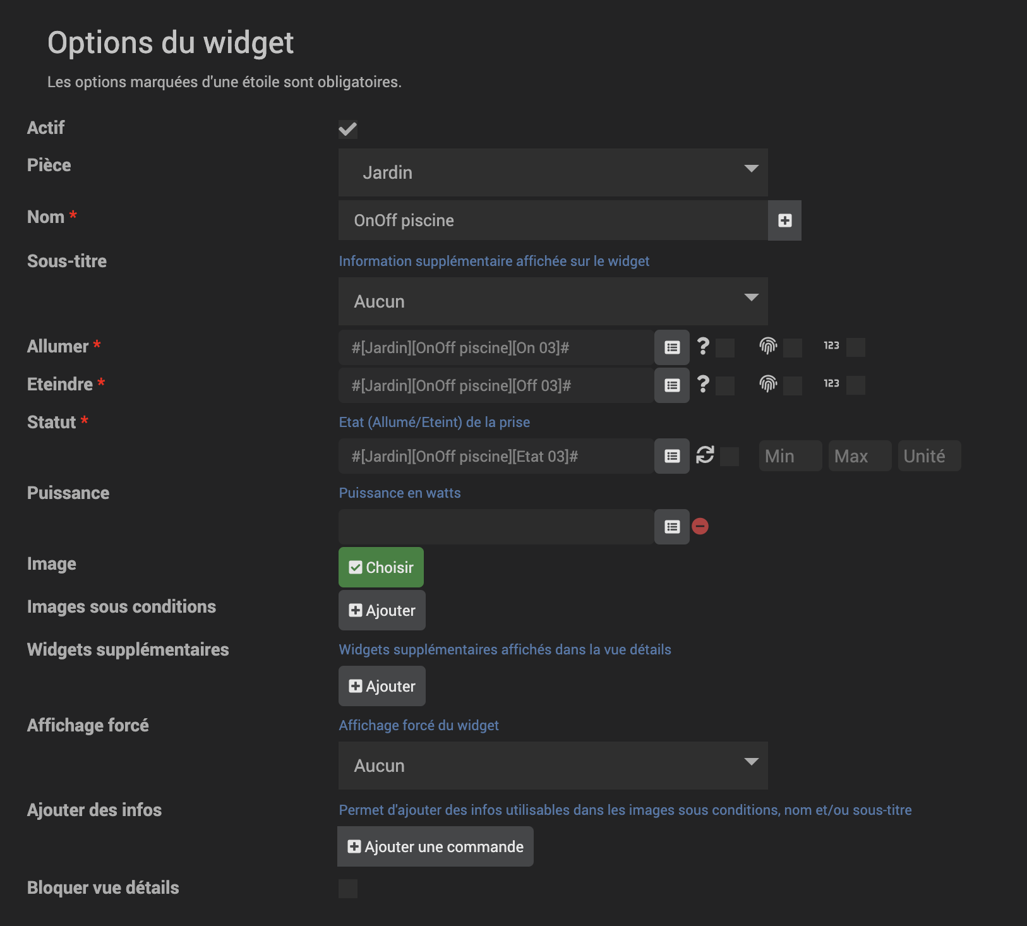Viewport: 1027px width, 926px height.
Task: Open the Pièce dropdown showing Jardin
Action: tap(553, 172)
